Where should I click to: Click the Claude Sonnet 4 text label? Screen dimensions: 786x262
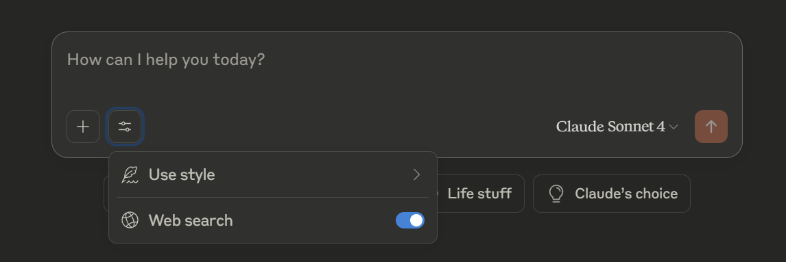(610, 127)
